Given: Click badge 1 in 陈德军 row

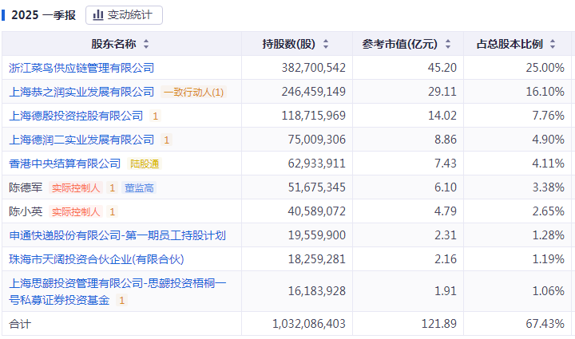Looking at the screenshot, I should coord(113,188).
